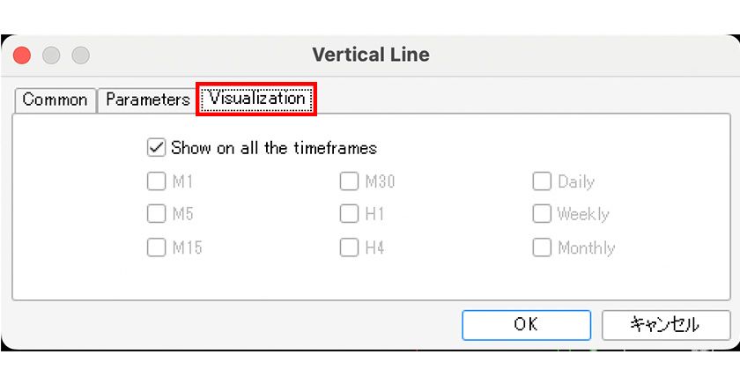Select the Visualization tab
The image size is (740, 384).
[256, 99]
